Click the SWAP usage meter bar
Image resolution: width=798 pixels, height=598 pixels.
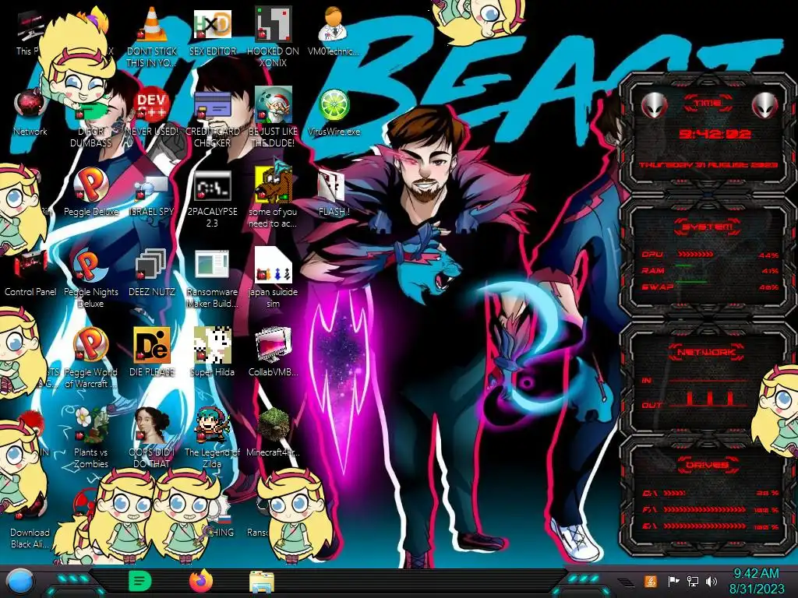pyautogui.click(x=691, y=282)
